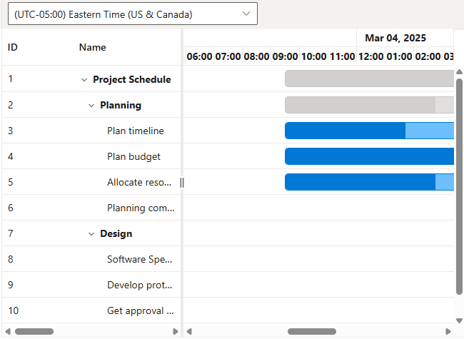
Task: Collapse the Planning task group
Action: pos(91,106)
